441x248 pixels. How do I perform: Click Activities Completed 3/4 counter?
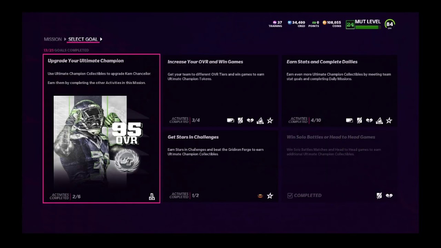point(185,120)
